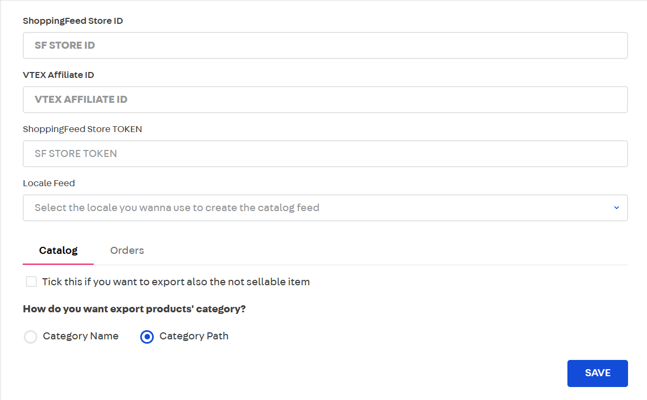Screen dimensions: 647x400
Task: Focus the SF STORE ID input field
Action: pos(325,45)
